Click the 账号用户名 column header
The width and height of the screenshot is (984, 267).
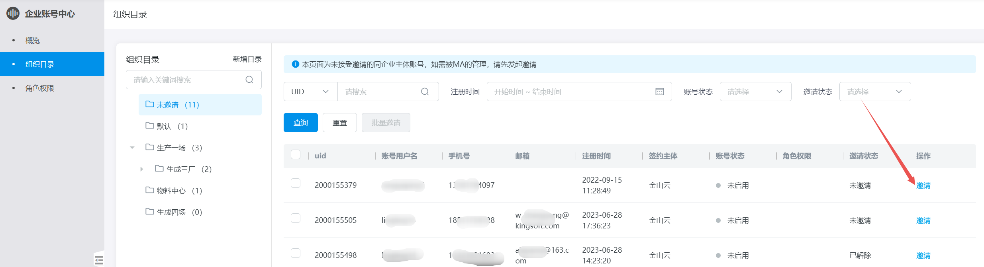399,156
